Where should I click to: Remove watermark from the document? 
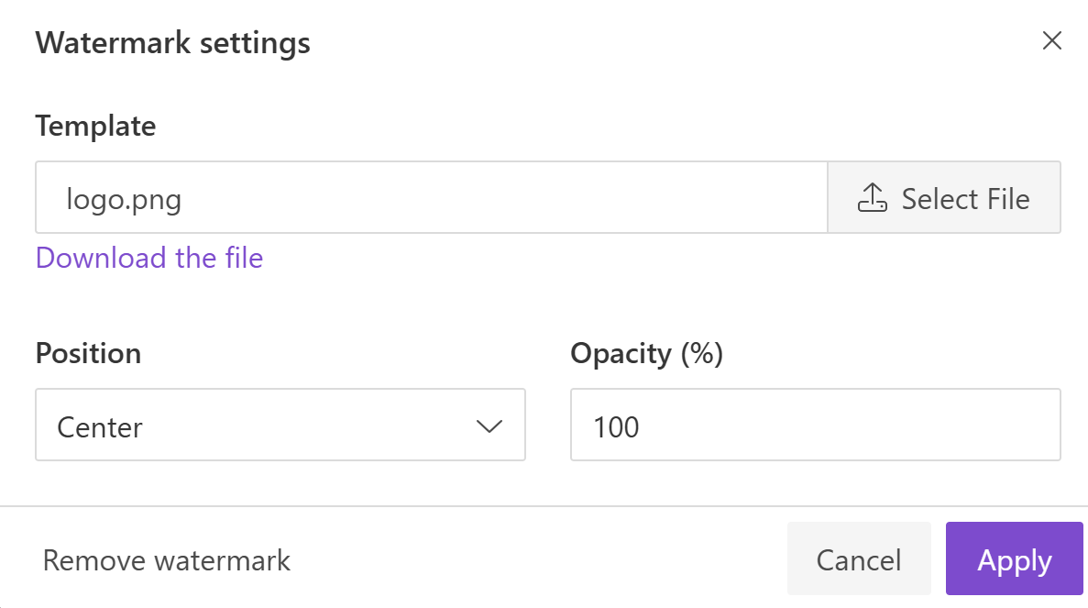(167, 560)
